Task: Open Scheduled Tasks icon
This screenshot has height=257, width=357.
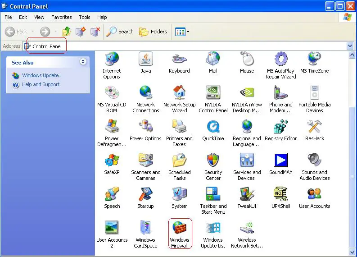Action: [x=180, y=167]
